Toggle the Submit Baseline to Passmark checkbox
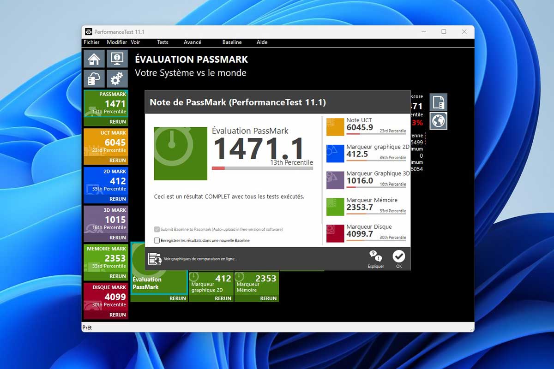Viewport: 554px width, 369px height. pyautogui.click(x=157, y=229)
